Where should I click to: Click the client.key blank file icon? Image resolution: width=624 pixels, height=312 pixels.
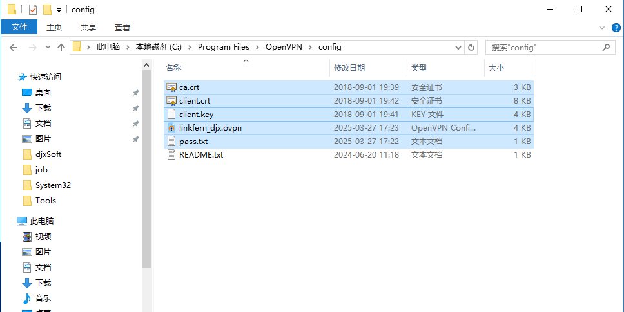coord(171,115)
